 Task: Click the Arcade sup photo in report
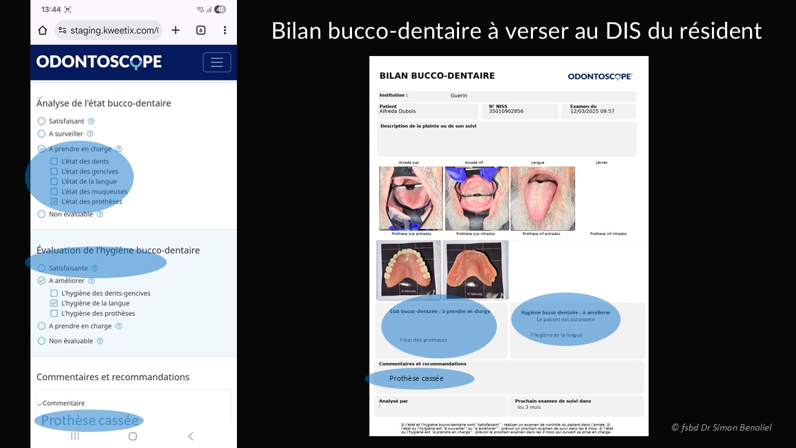pyautogui.click(x=411, y=198)
